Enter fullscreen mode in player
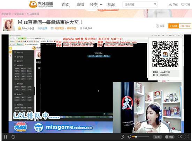This screenshot has height=141, width=192. (186, 136)
